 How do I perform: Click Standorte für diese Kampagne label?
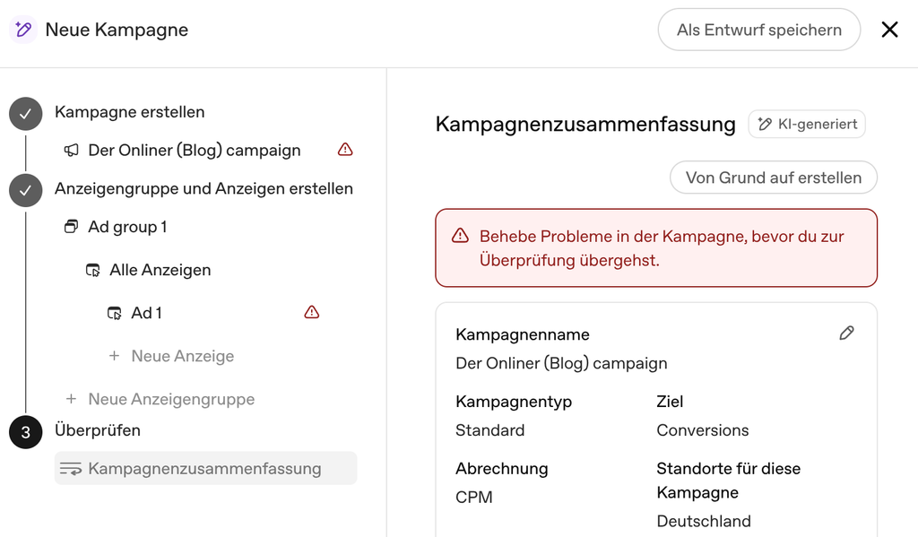(x=728, y=481)
